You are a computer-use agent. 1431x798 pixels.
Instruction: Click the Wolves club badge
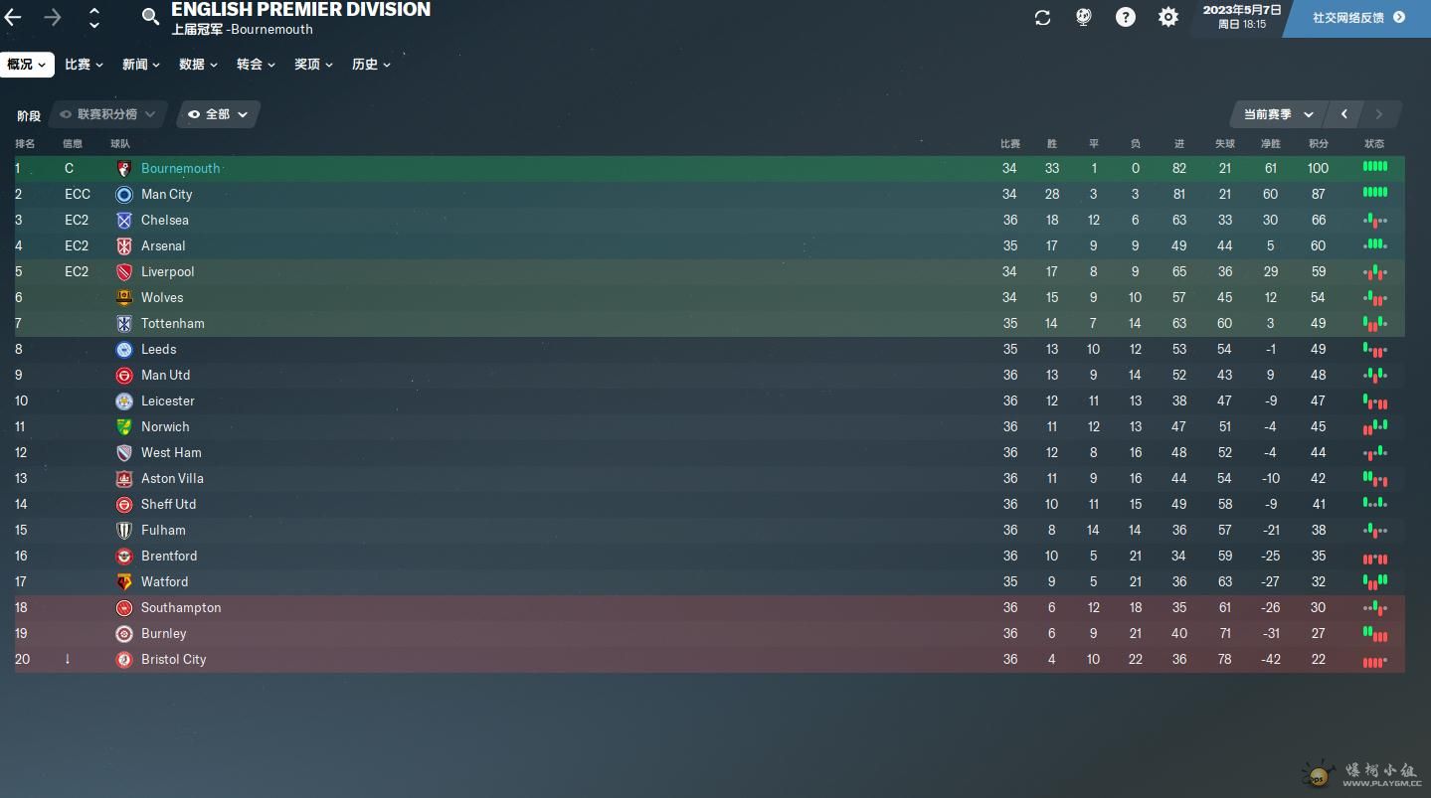point(124,298)
